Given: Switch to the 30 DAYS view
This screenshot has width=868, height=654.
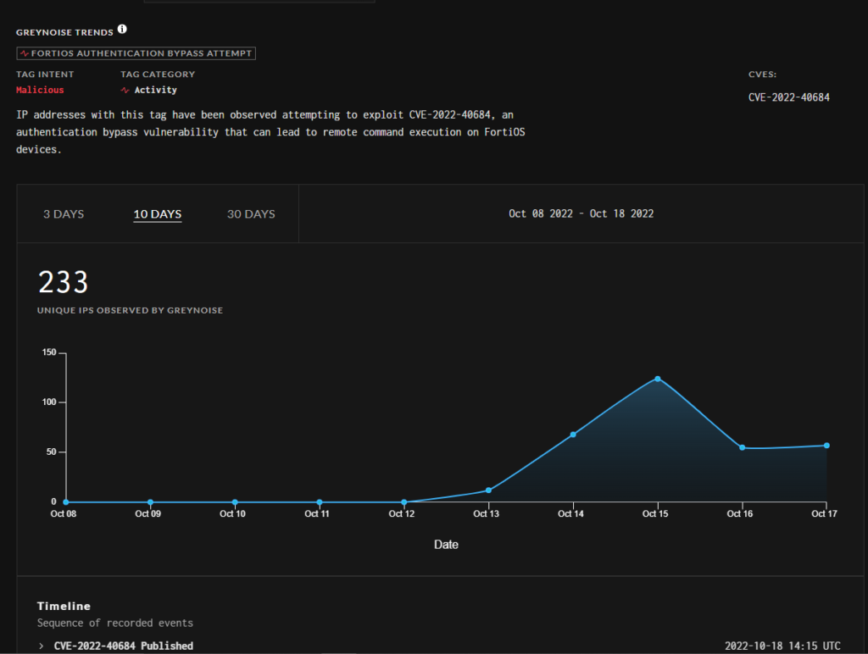Looking at the screenshot, I should 251,214.
